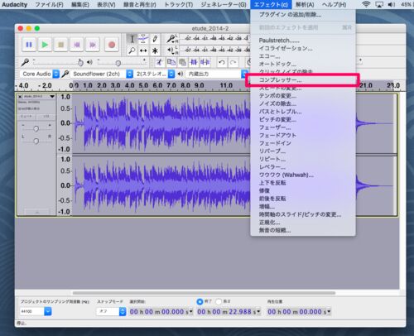The width and height of the screenshot is (414, 336).
Task: Open the ファイル(F) menu
Action: (x=49, y=5)
